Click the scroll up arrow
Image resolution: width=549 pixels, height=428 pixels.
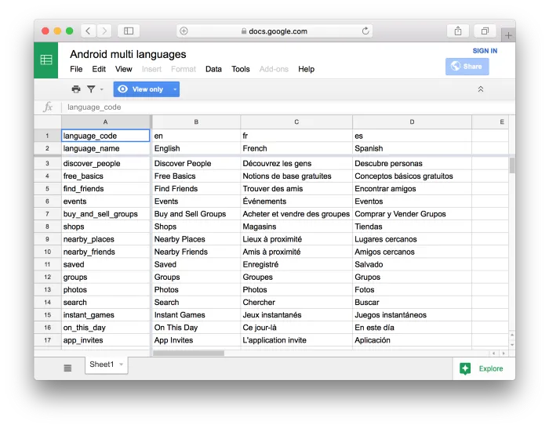(512, 335)
